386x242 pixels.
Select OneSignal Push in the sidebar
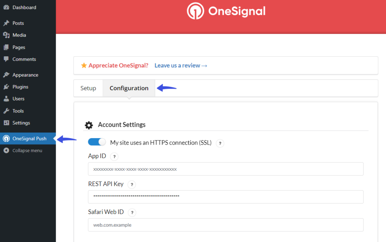click(x=28, y=139)
